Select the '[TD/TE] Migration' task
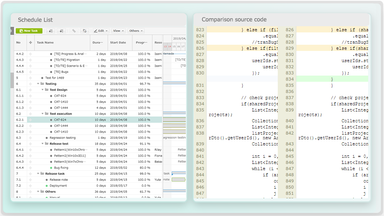This screenshot has height=216, width=384. tap(67, 60)
